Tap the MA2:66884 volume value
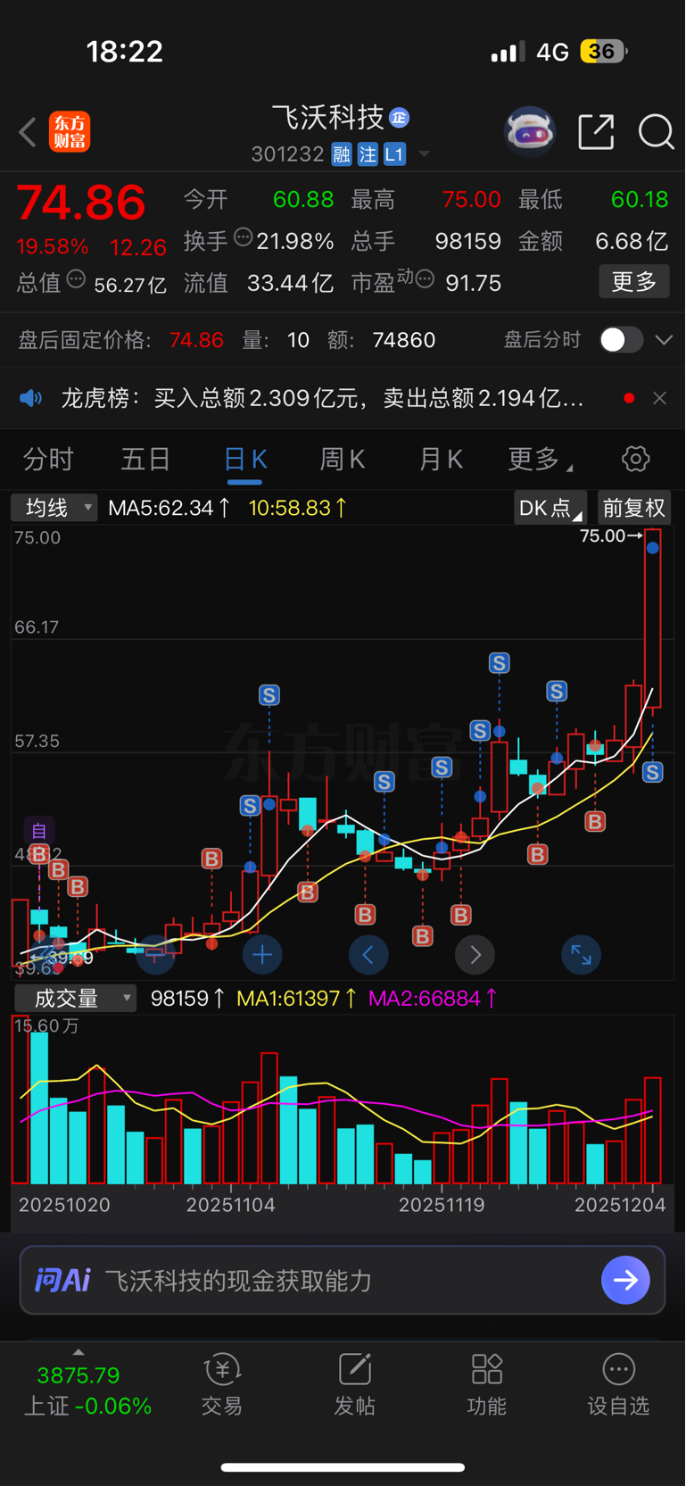The image size is (686, 1486). (434, 998)
